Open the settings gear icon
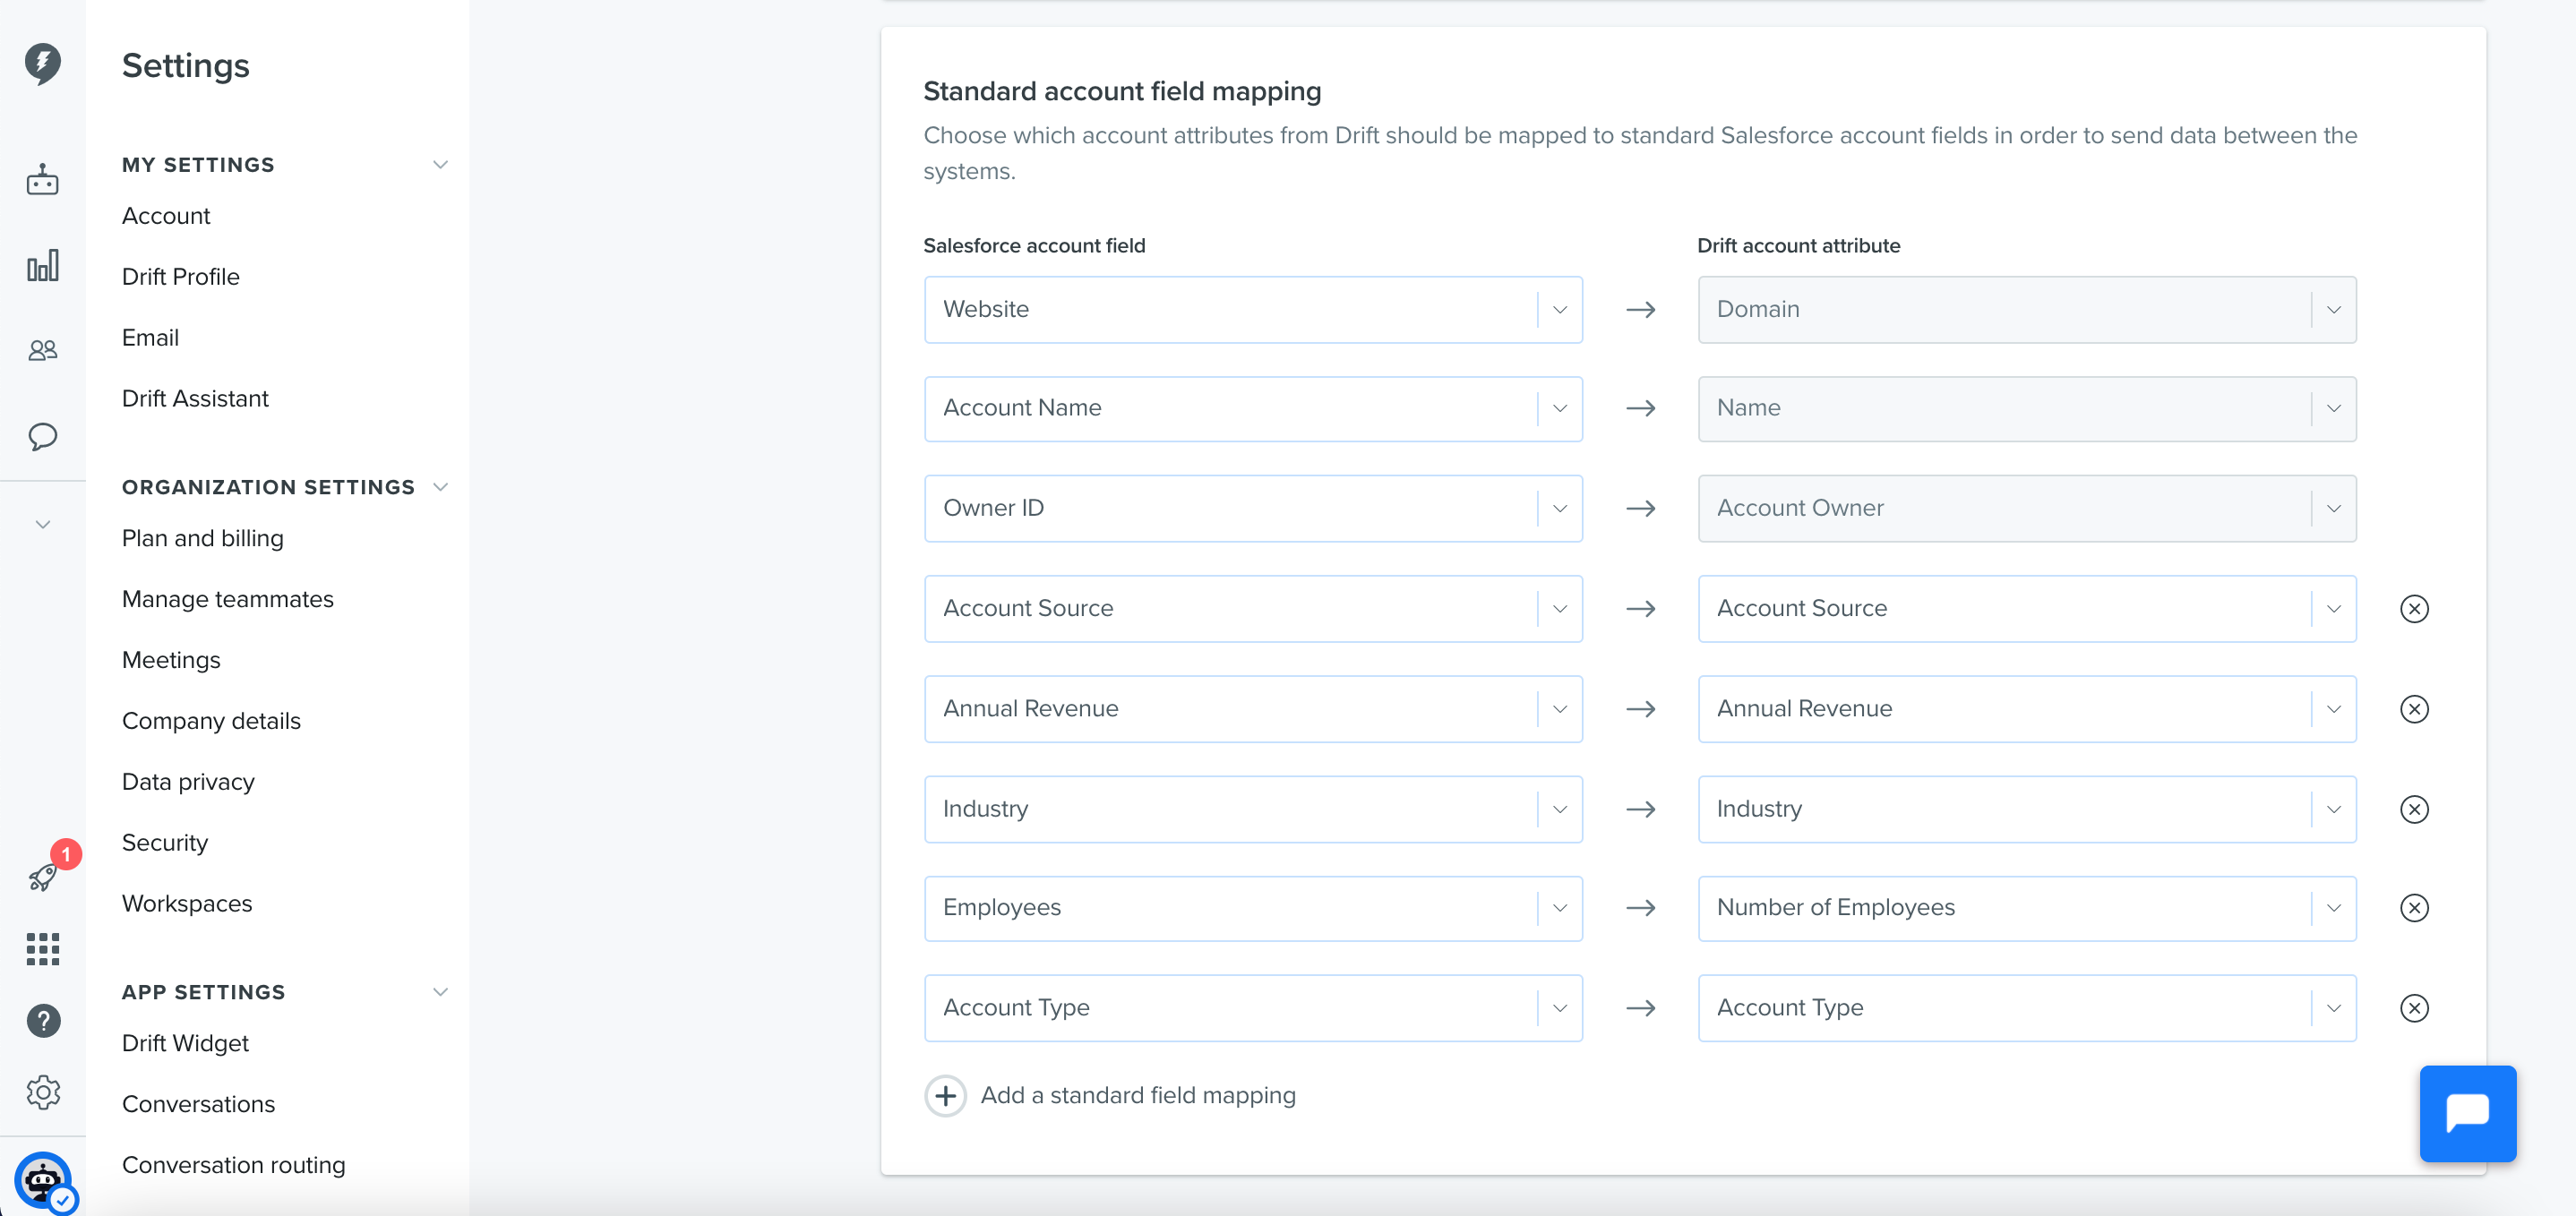2576x1216 pixels. [x=43, y=1092]
